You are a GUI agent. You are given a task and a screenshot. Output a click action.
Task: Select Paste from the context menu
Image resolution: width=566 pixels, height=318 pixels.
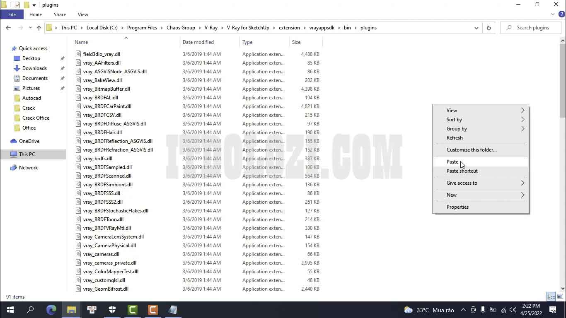coord(452,162)
